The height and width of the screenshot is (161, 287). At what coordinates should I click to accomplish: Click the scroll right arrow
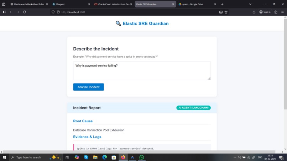coord(282,152)
